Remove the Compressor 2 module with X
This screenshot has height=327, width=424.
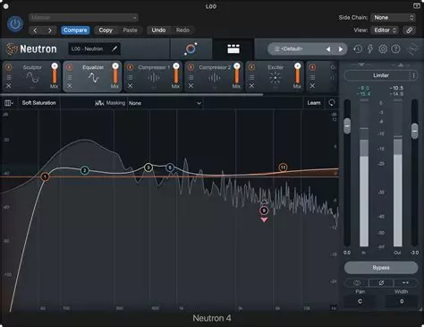pyautogui.click(x=191, y=86)
